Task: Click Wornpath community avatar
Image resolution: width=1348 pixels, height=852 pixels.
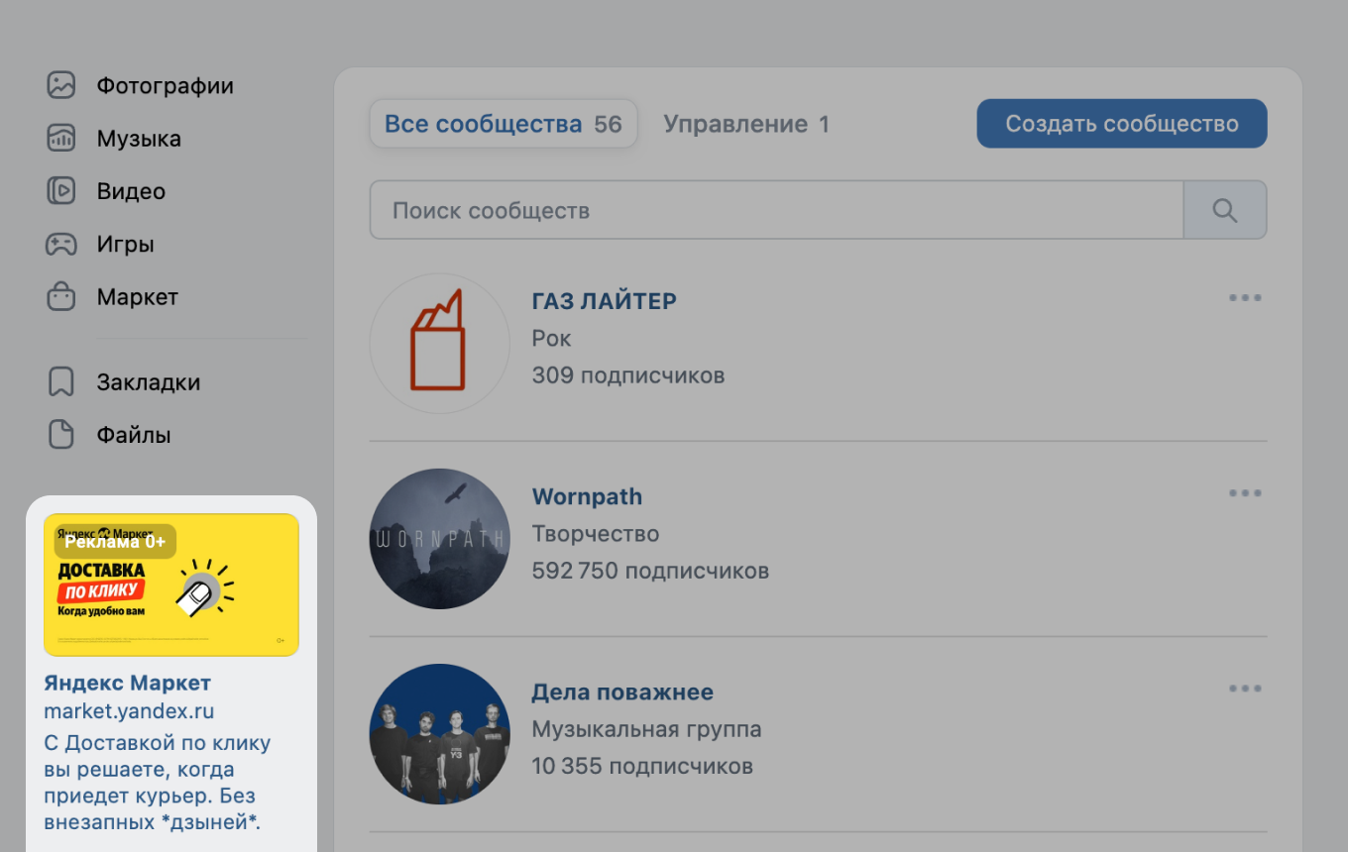Action: pos(440,539)
